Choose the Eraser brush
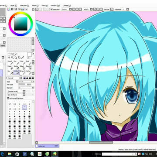This screenshot has height=157, width=157. pos(10,68)
